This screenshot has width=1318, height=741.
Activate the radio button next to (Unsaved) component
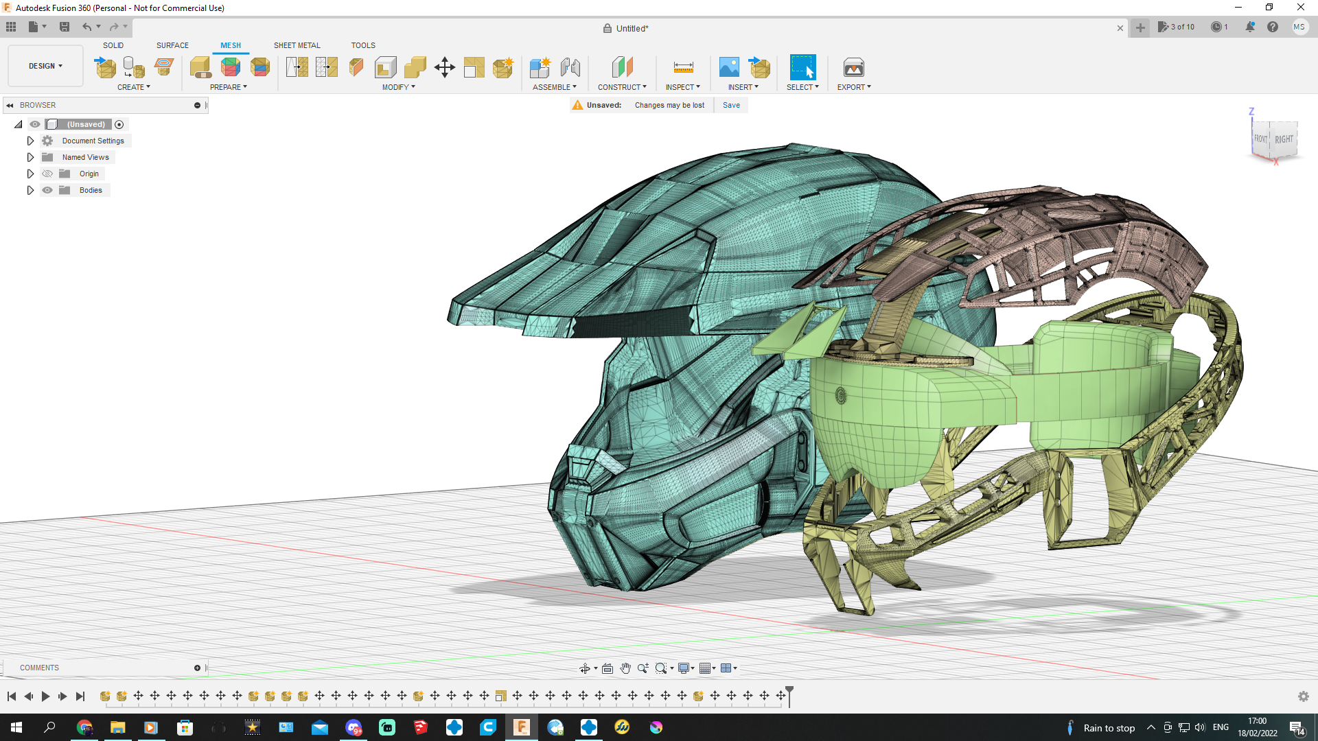point(119,124)
